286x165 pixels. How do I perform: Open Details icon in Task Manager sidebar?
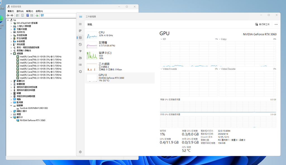(x=80, y=65)
